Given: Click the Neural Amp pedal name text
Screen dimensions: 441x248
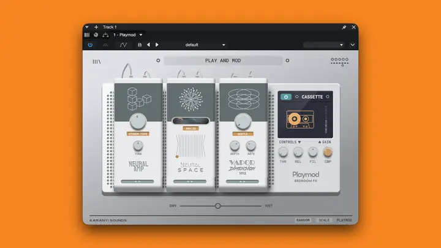Looking at the screenshot, I should [x=138, y=166].
